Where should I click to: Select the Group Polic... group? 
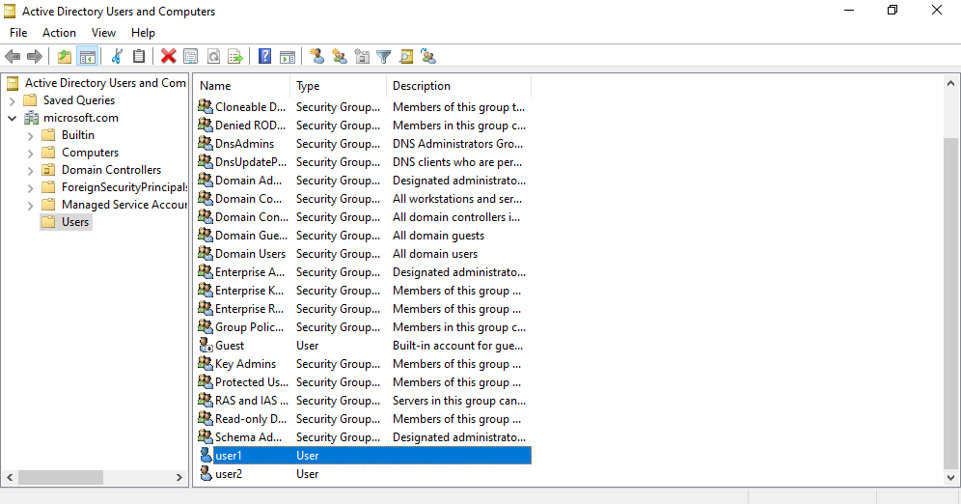[x=364, y=327]
